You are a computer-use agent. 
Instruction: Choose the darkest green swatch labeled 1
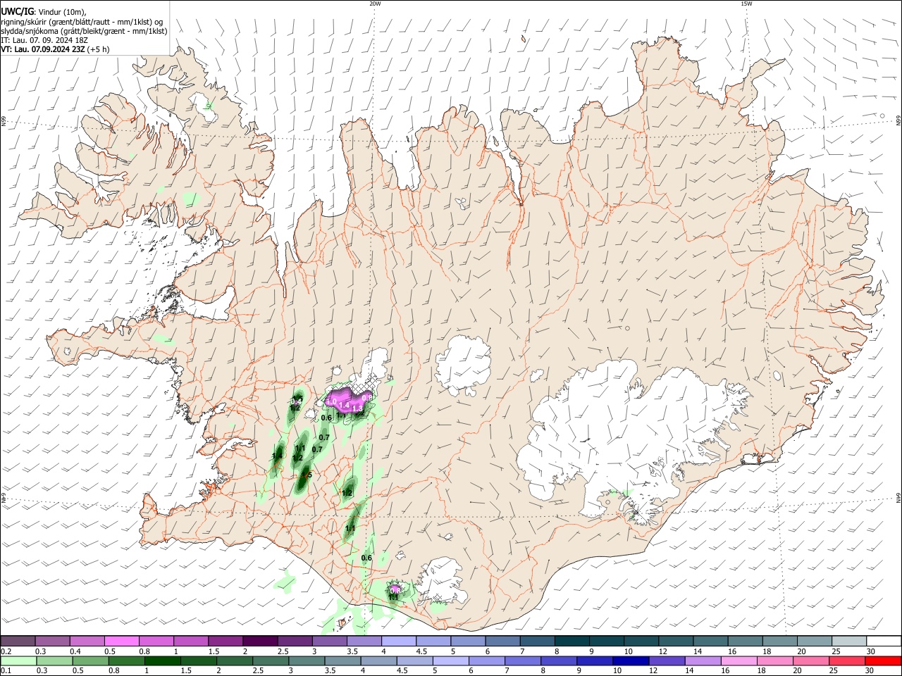pyautogui.click(x=162, y=661)
